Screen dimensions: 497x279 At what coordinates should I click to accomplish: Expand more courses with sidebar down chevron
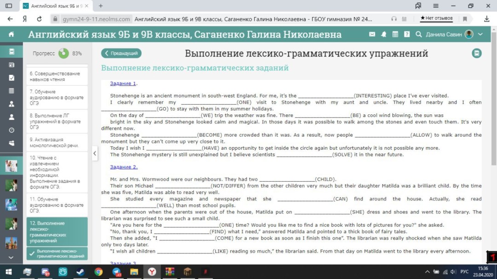pos(12,258)
